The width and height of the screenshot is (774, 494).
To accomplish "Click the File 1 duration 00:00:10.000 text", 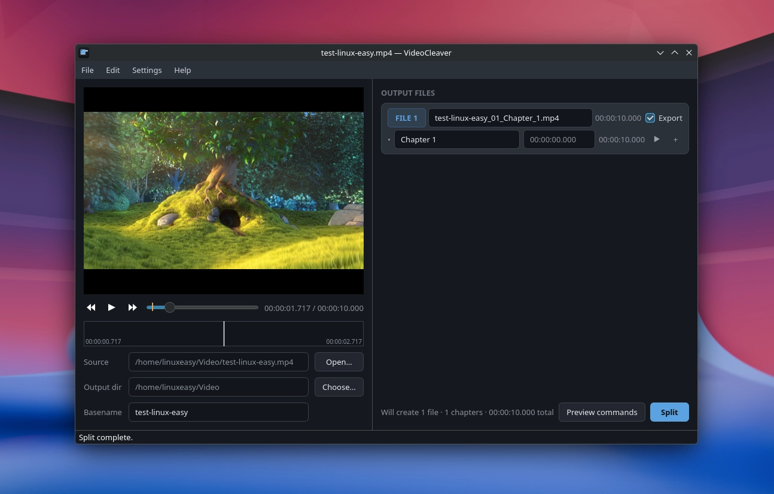I will tap(618, 118).
